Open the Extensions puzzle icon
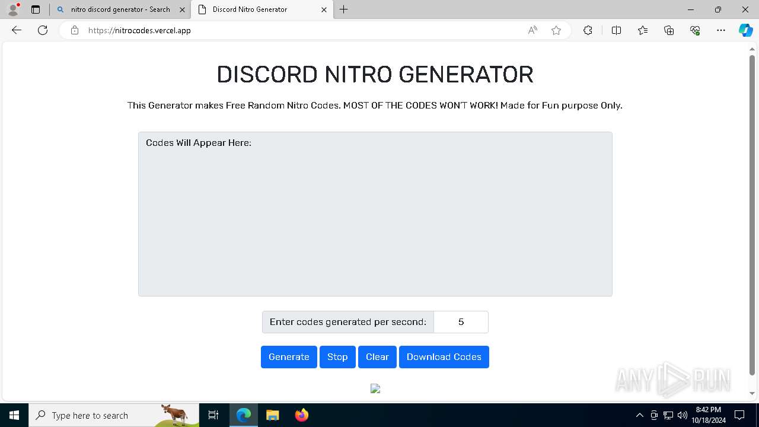Screen dimensions: 759x427 point(588,30)
